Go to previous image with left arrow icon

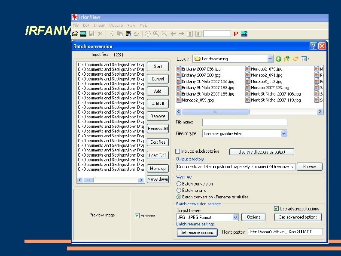173,34
